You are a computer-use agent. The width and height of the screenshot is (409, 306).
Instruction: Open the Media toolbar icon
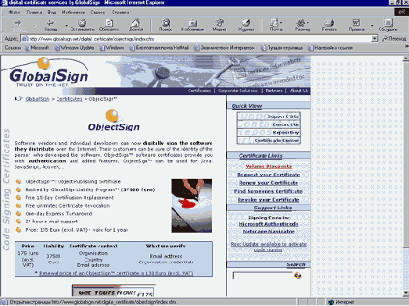point(220,25)
